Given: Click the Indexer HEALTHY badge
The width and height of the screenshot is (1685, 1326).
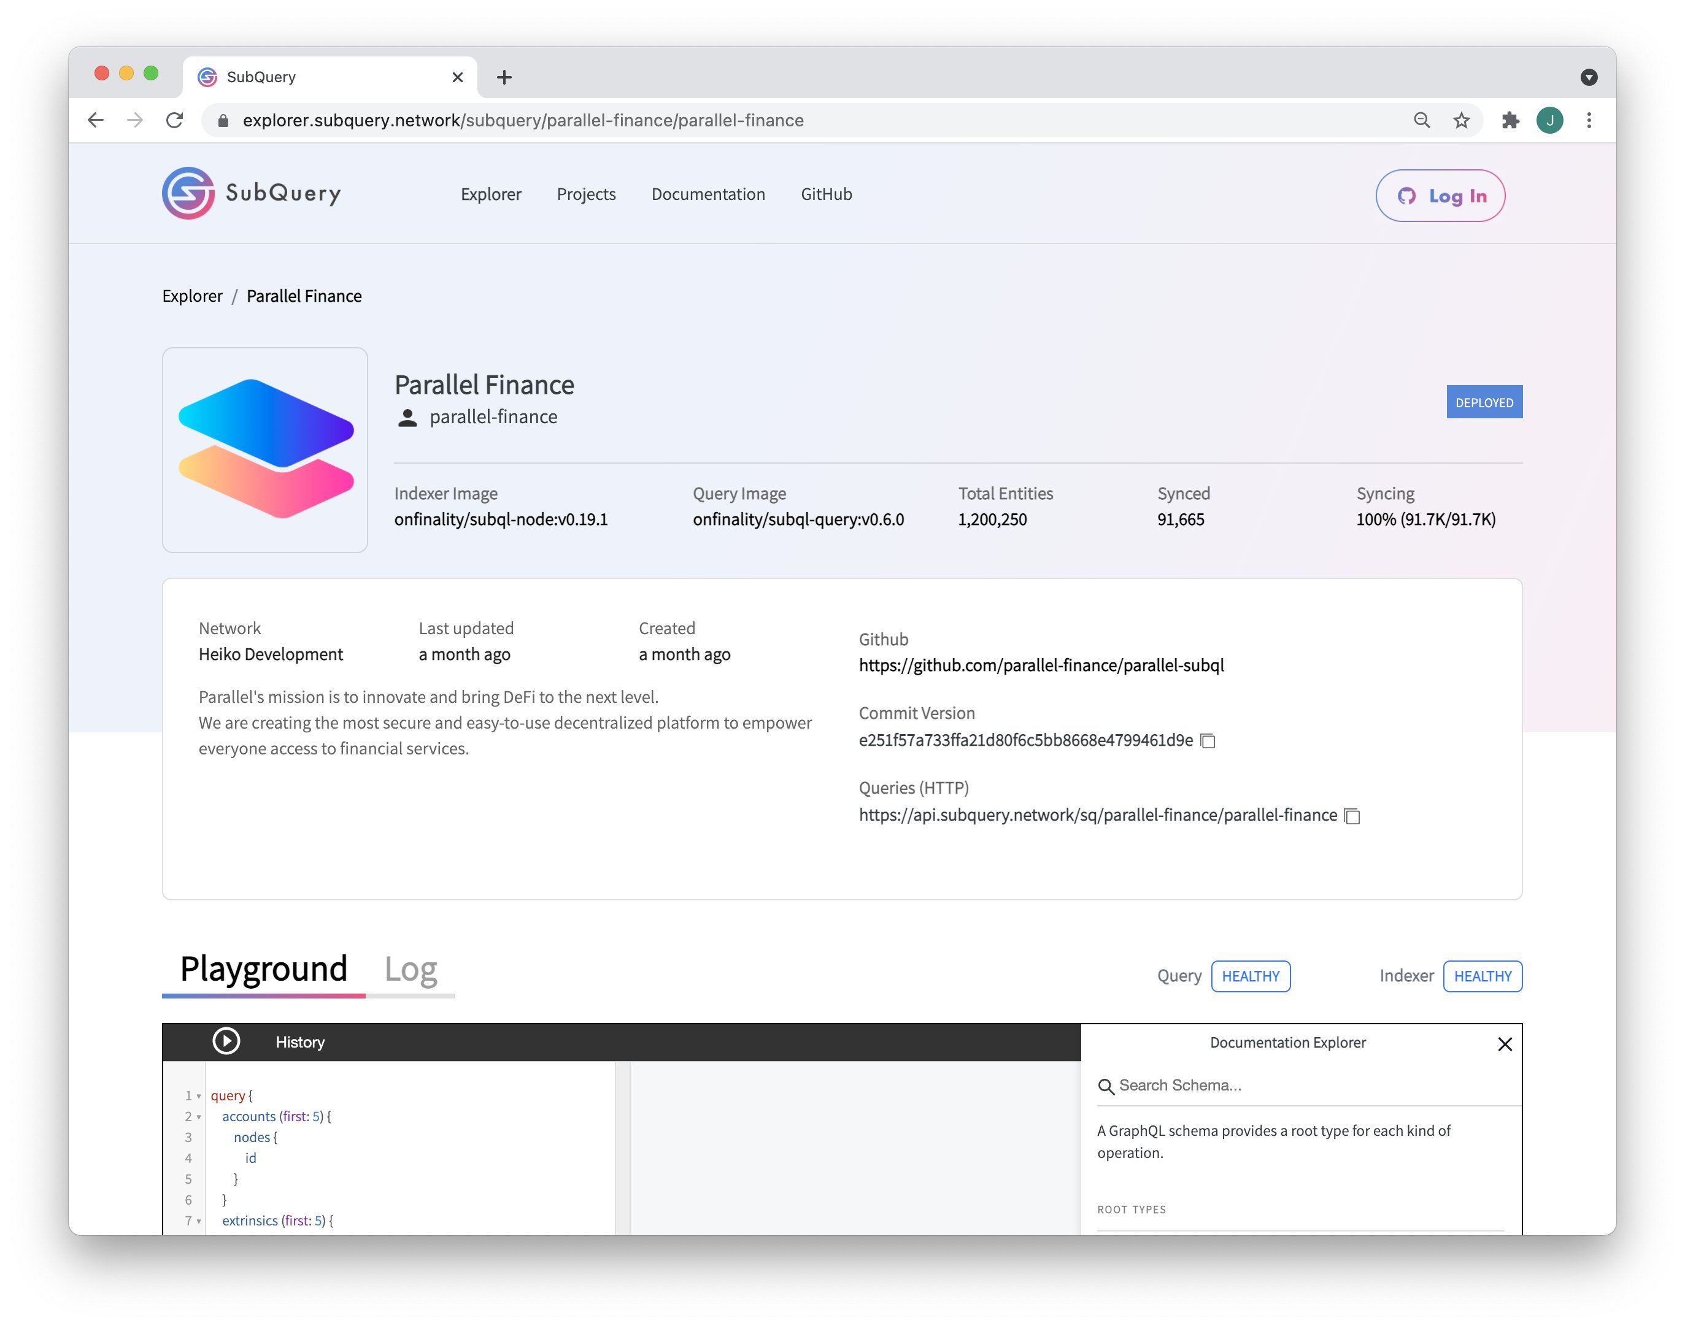Looking at the screenshot, I should [1483, 976].
